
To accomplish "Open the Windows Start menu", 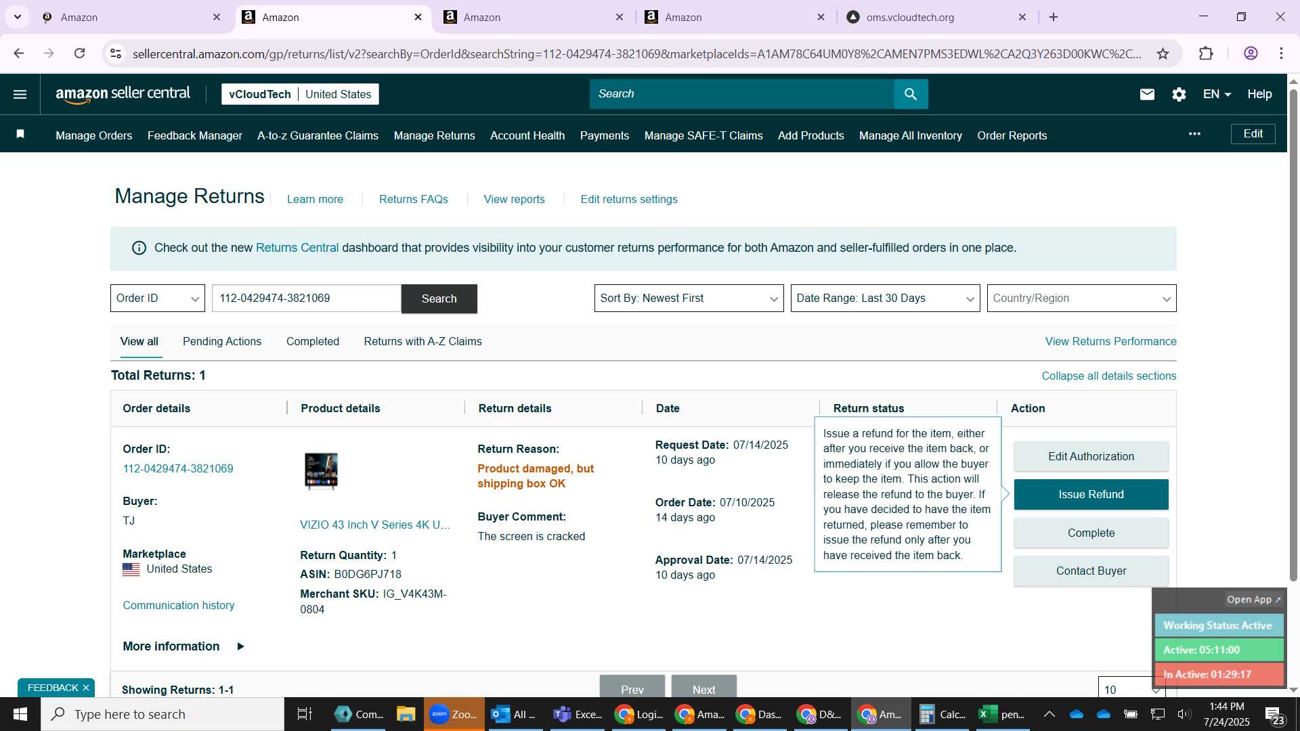I will (x=20, y=714).
